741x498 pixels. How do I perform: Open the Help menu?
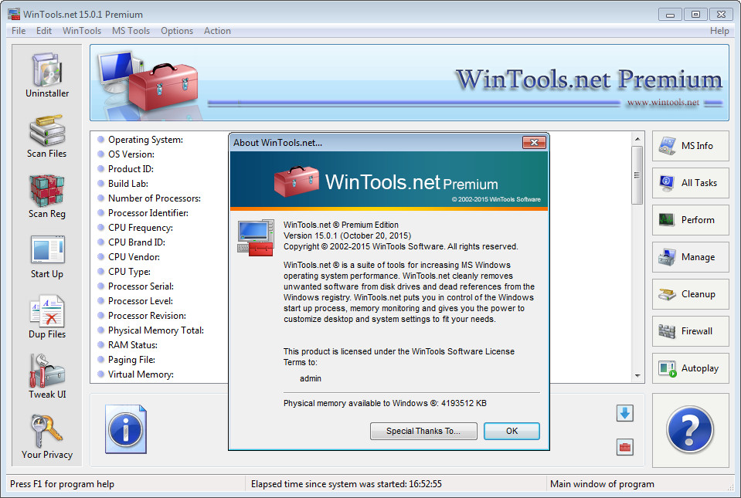click(719, 31)
